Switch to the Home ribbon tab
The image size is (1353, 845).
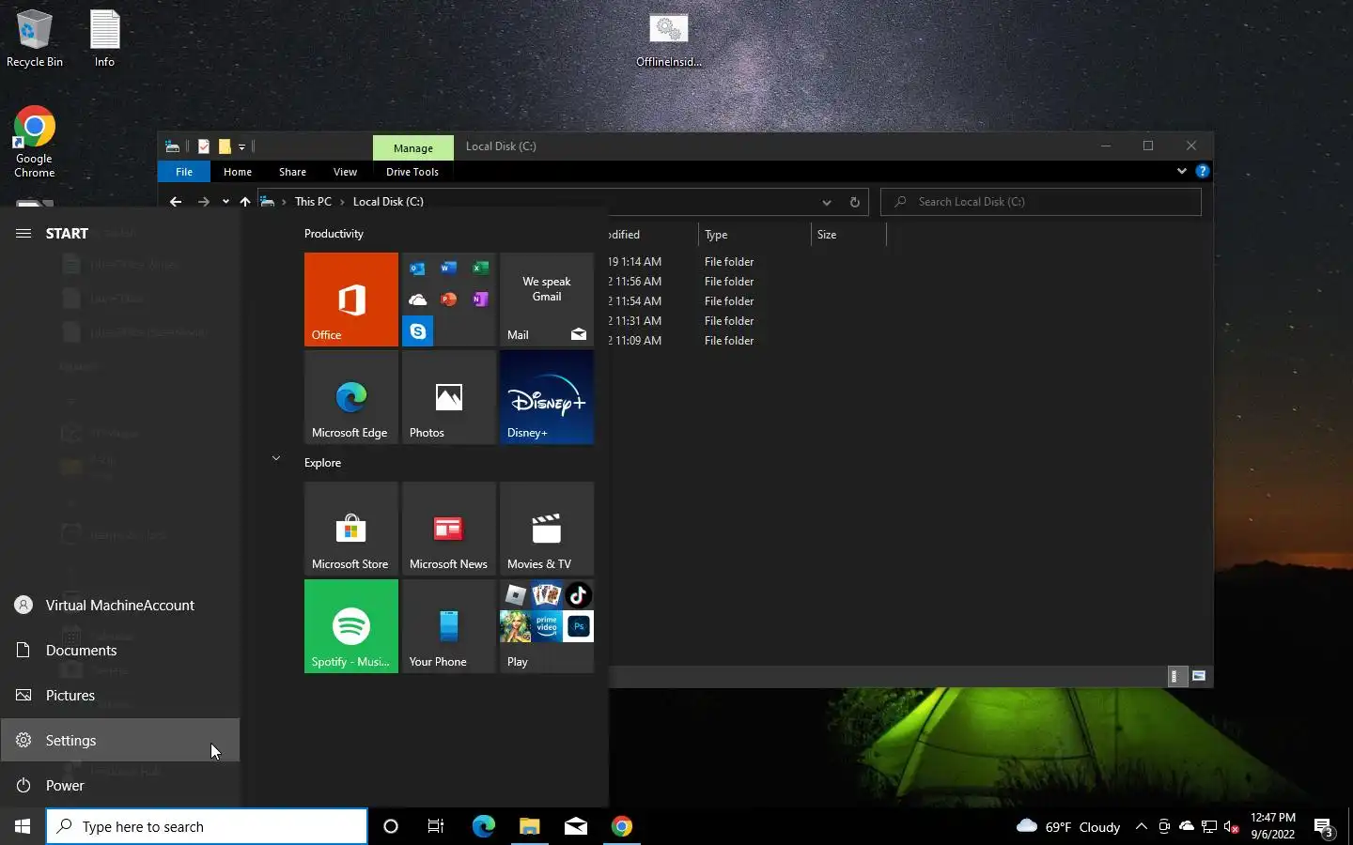click(238, 172)
